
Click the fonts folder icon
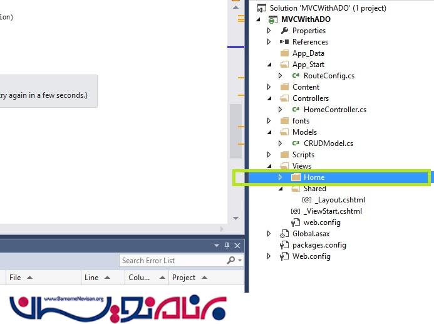coord(284,121)
